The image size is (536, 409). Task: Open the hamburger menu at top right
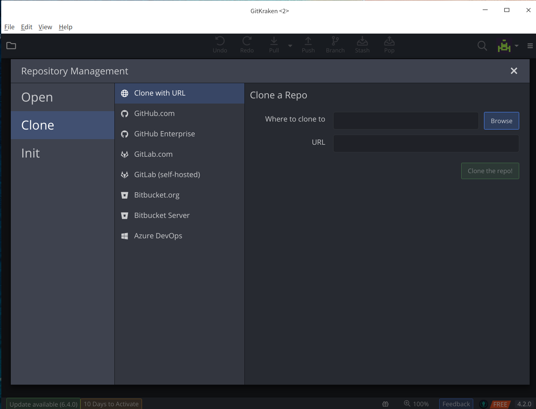[x=530, y=46]
